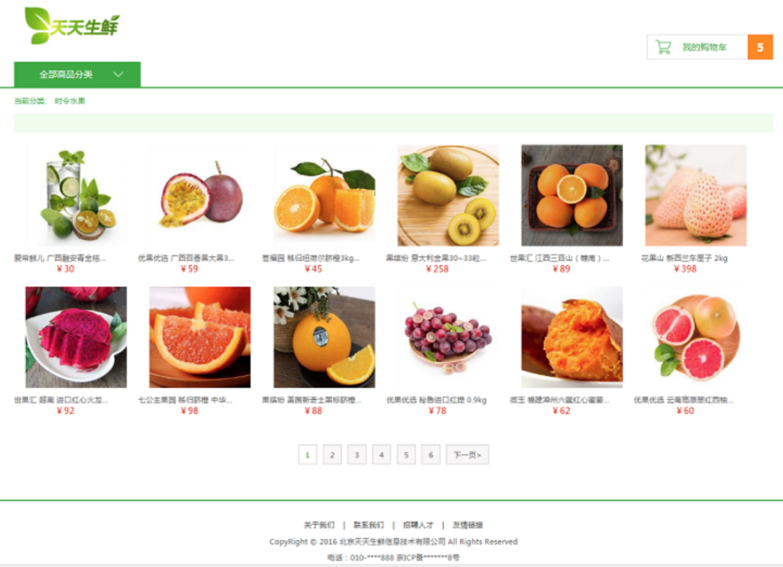Select the white strawberry product thumbnail
783x567 pixels.
tap(695, 195)
